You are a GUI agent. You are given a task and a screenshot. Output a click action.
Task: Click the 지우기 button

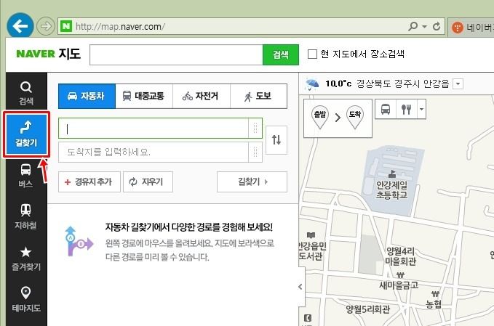pyautogui.click(x=148, y=182)
